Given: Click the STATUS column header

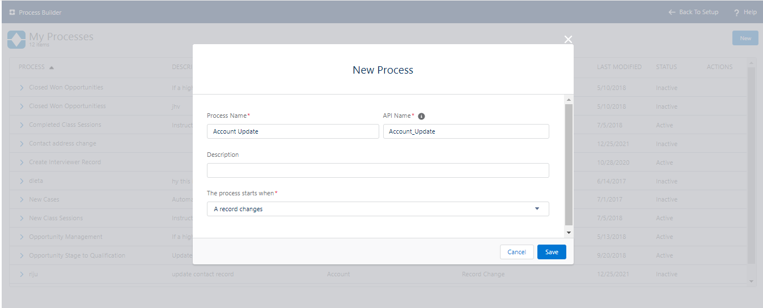Looking at the screenshot, I should (x=666, y=67).
